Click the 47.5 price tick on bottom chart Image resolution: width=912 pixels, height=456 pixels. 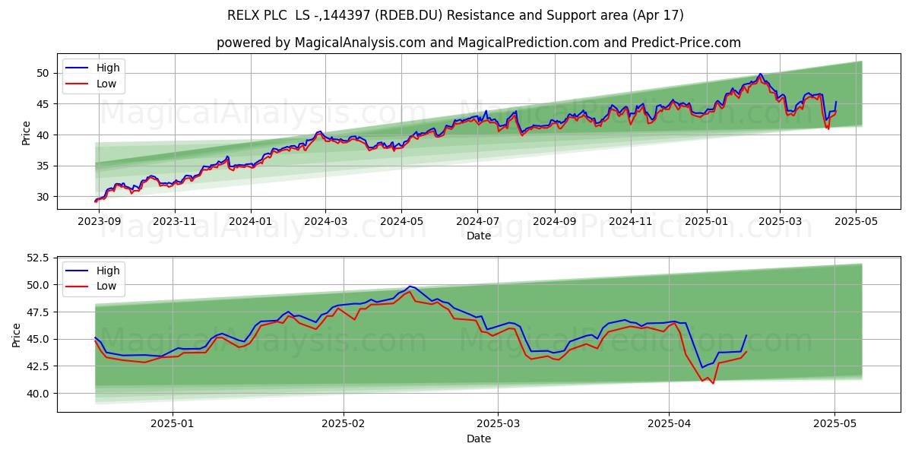point(38,312)
